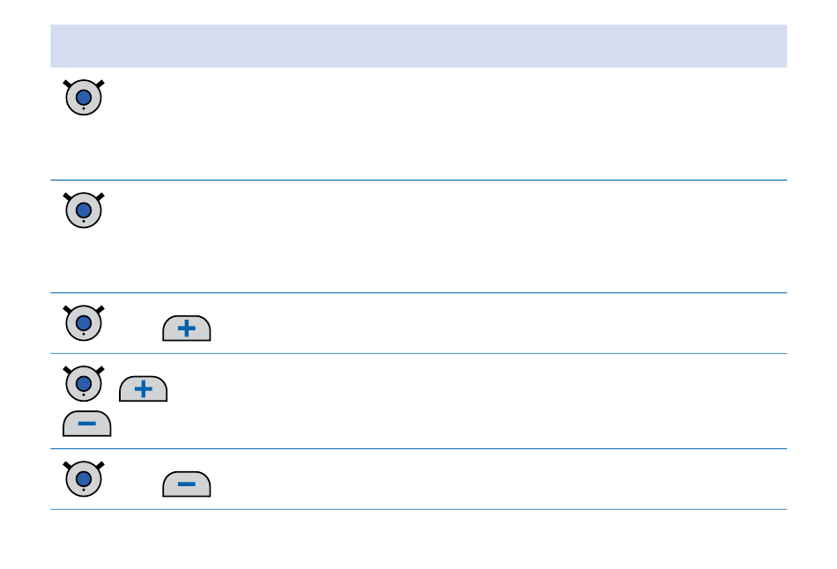This screenshot has height=569, width=837.
Task: Click the minus button below the fourth-row round icon
Action: point(87,424)
